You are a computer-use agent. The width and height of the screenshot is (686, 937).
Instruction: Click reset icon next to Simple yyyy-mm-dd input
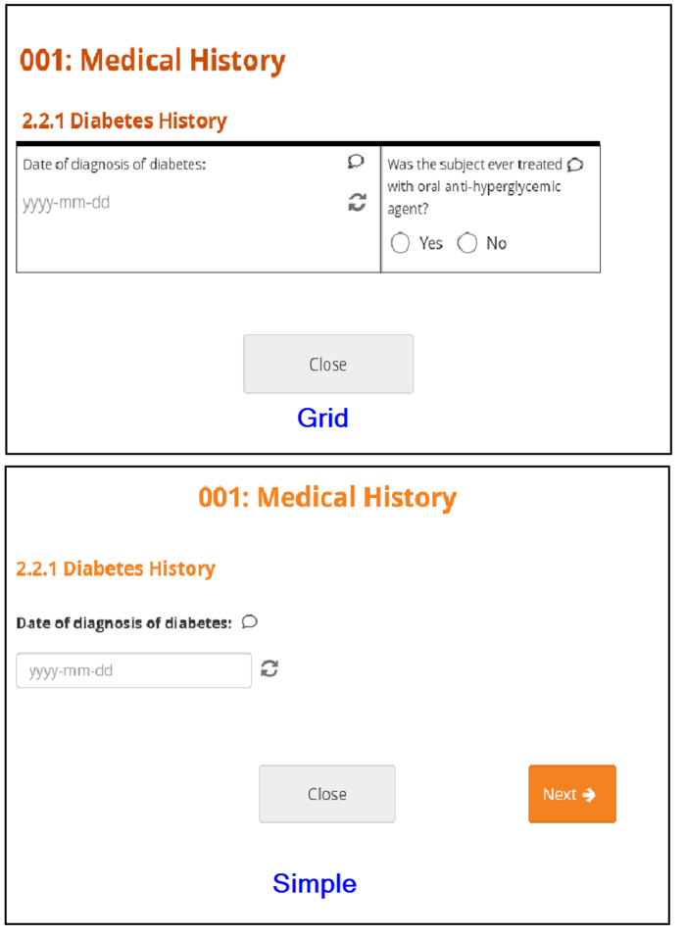[x=269, y=669]
